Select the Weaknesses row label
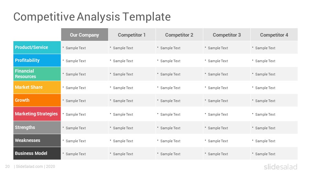 (37, 140)
